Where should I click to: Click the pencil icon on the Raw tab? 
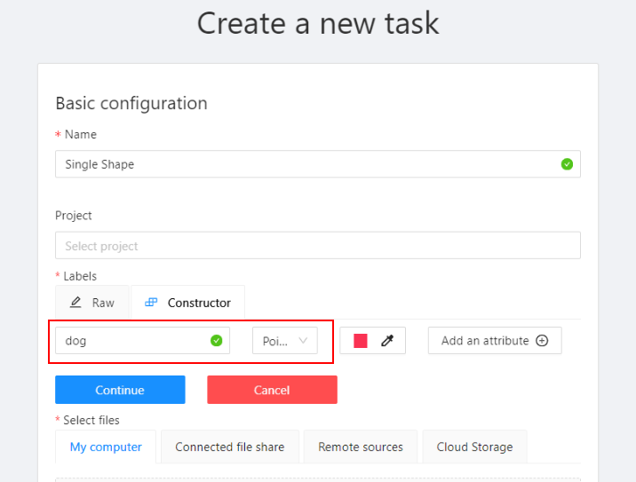point(76,303)
